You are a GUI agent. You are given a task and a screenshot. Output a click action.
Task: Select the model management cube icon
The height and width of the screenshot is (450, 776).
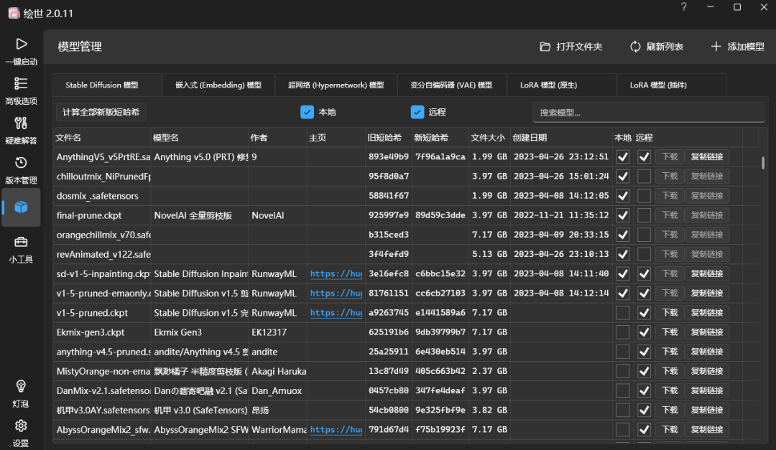click(x=21, y=207)
